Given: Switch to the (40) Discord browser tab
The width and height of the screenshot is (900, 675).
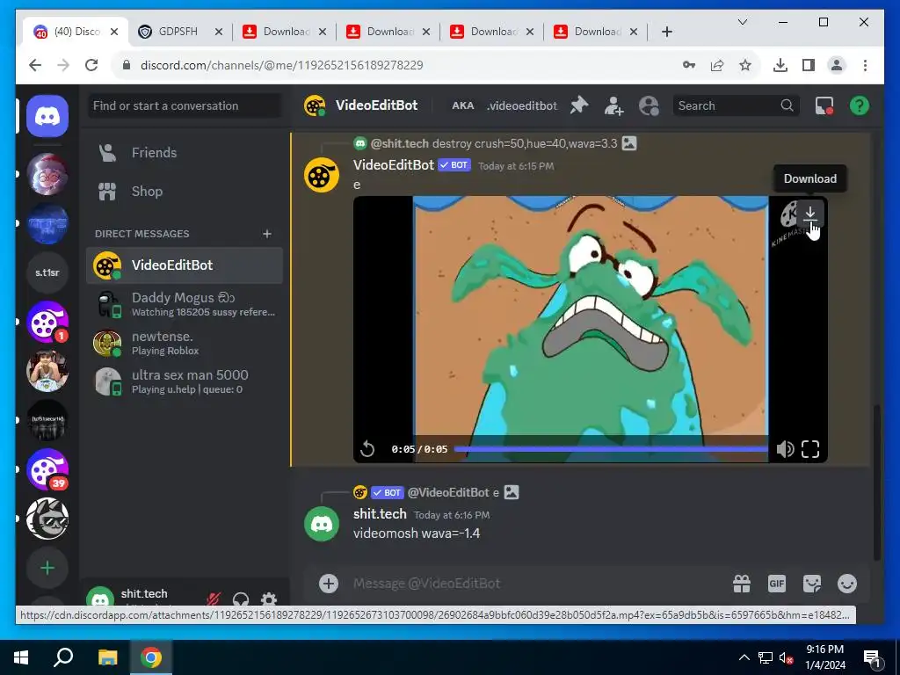Looking at the screenshot, I should (76, 32).
